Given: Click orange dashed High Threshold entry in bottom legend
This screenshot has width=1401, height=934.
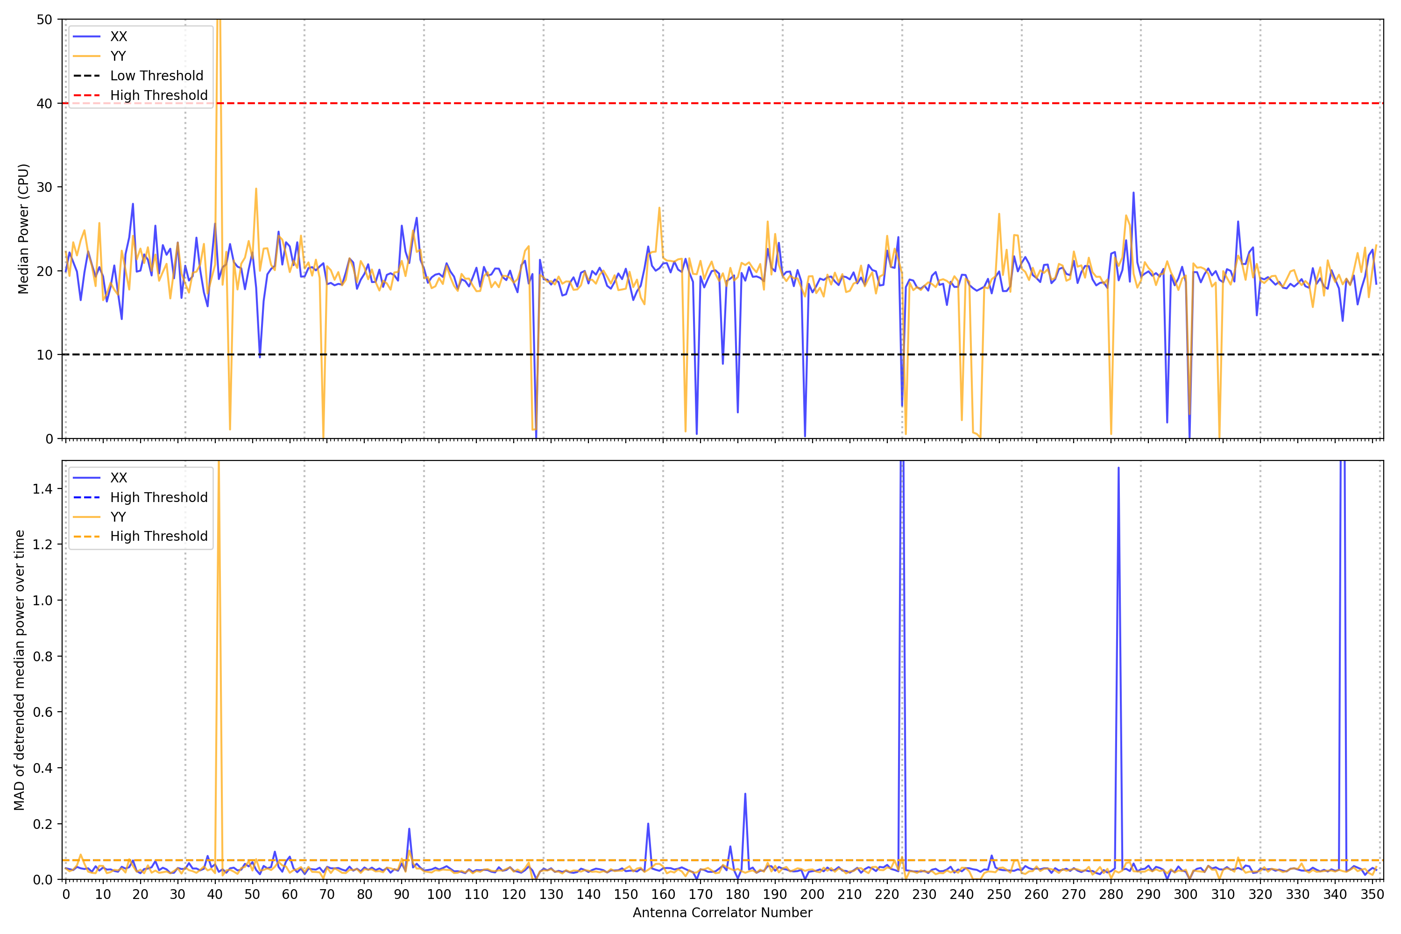Looking at the screenshot, I should pyautogui.click(x=158, y=536).
